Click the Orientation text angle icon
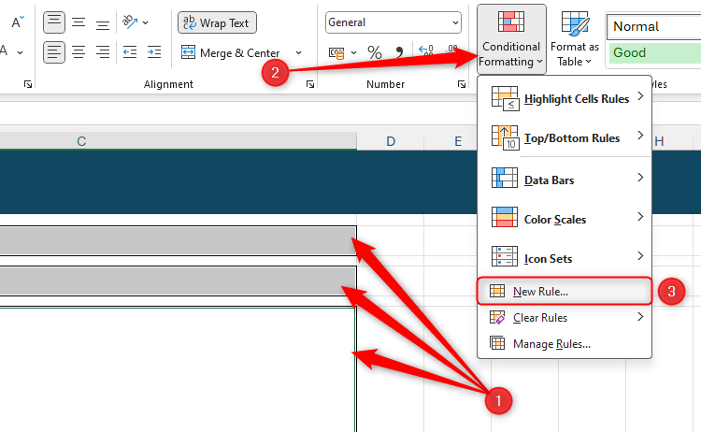Image resolution: width=701 pixels, height=432 pixels. click(131, 22)
